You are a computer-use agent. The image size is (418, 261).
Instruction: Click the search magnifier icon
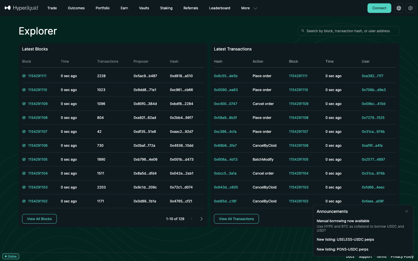pos(303,31)
